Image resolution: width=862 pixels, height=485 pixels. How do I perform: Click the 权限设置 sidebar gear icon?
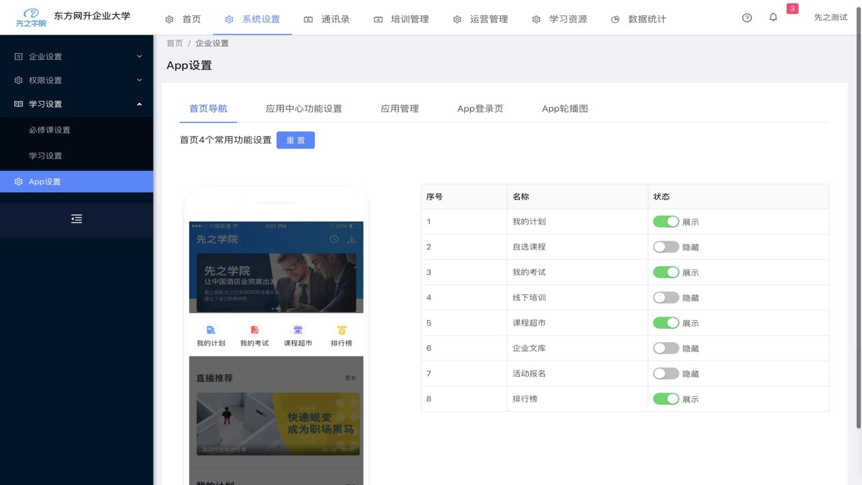click(x=18, y=80)
